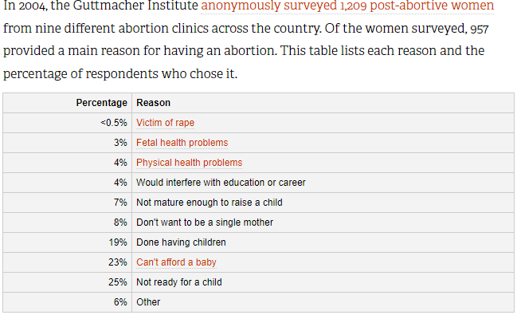The height and width of the screenshot is (315, 521).
Task: Open the Physical health problems link
Action: [x=189, y=163]
